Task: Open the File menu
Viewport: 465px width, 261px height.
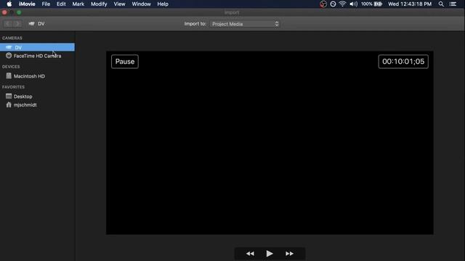Action: click(x=46, y=4)
